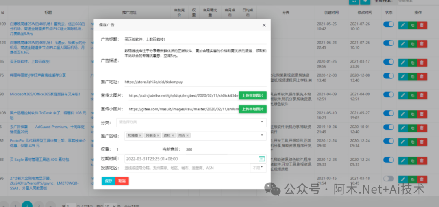Viewport: 439px width, 207px height.
Task: Toggle status switch for ad id 36
Action: (x=389, y=62)
